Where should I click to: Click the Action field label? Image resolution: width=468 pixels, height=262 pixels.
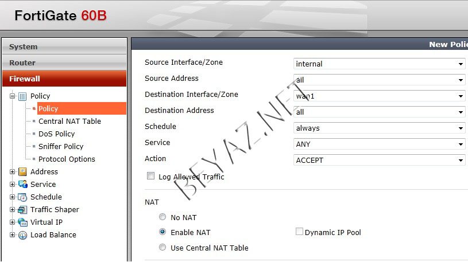tap(155, 159)
